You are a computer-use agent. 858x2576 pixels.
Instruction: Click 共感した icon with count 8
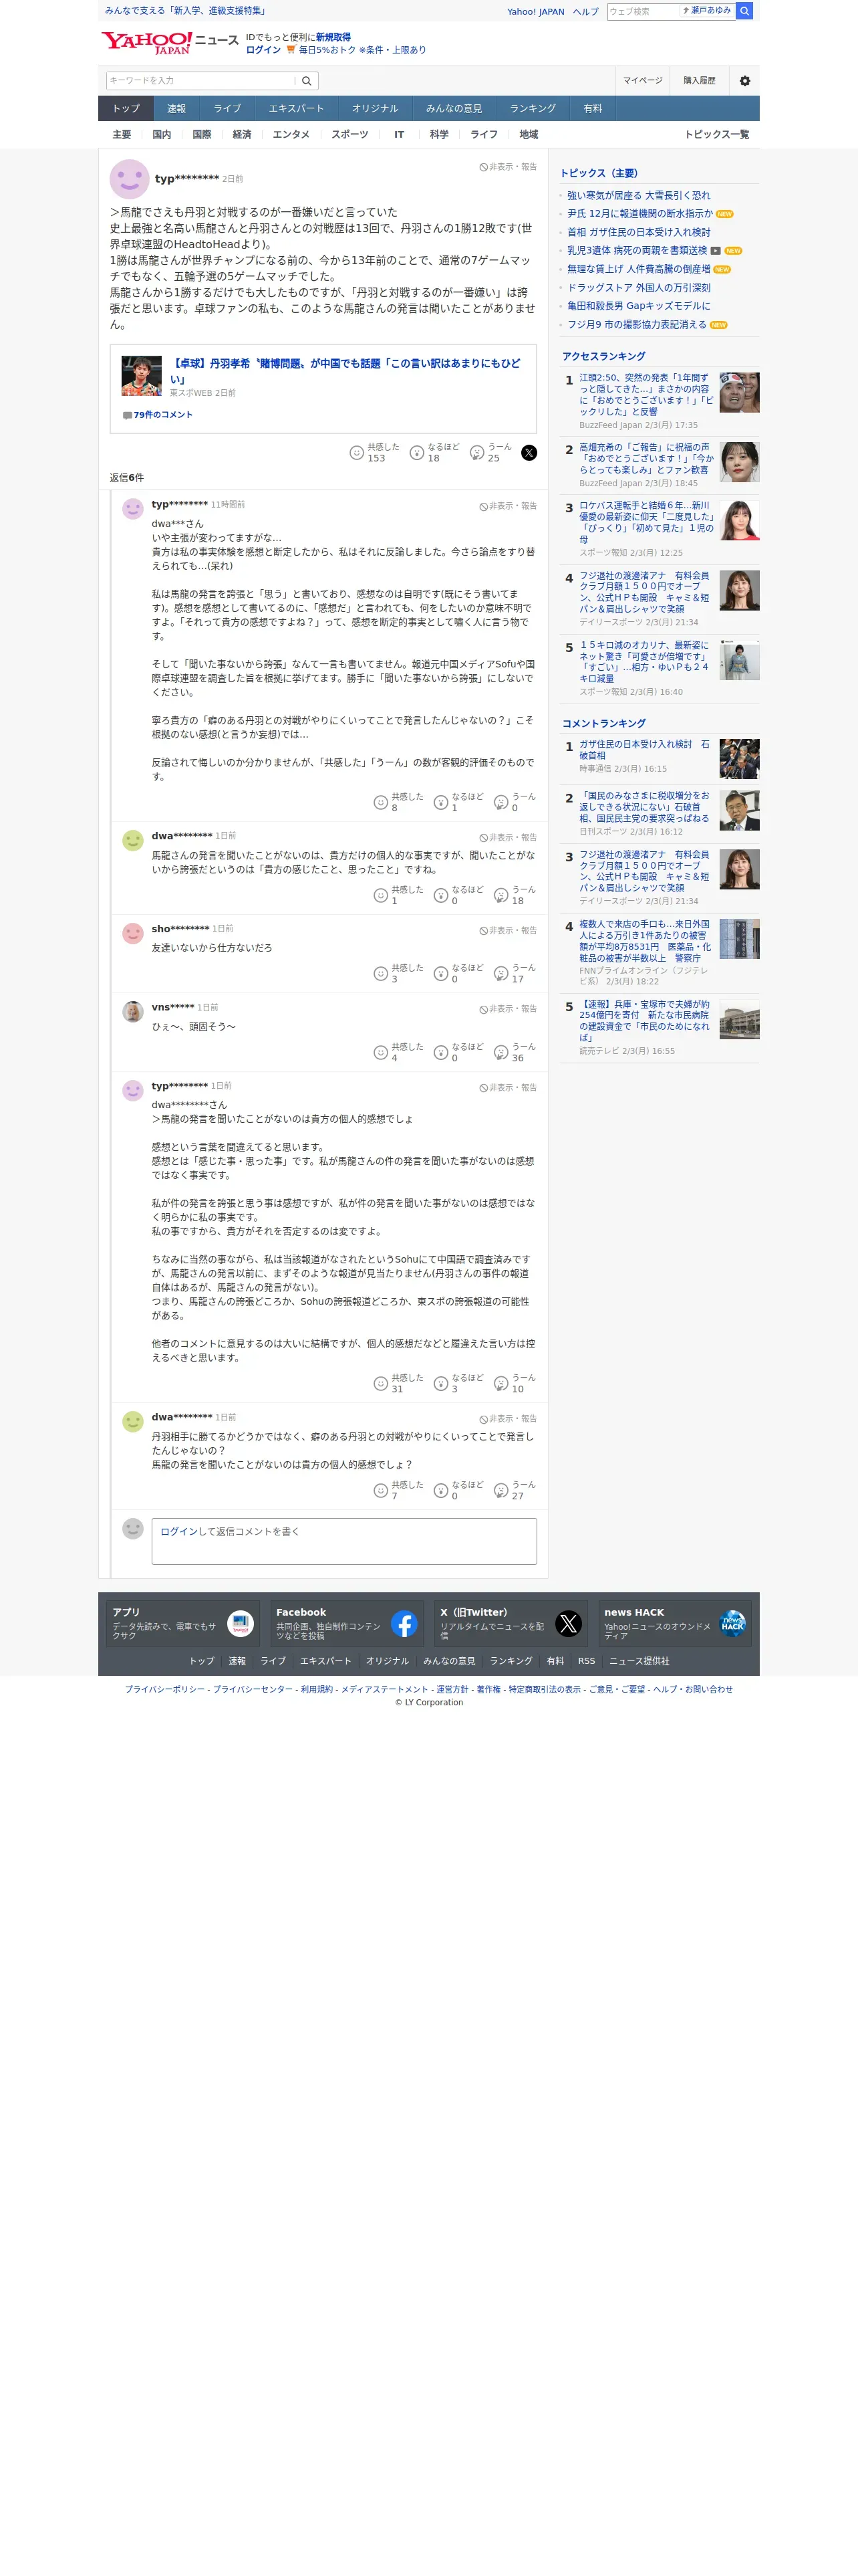[x=381, y=802]
